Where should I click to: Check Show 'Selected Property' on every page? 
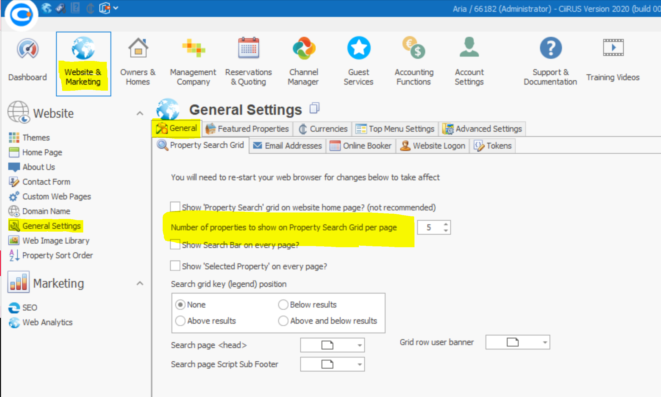(x=175, y=266)
